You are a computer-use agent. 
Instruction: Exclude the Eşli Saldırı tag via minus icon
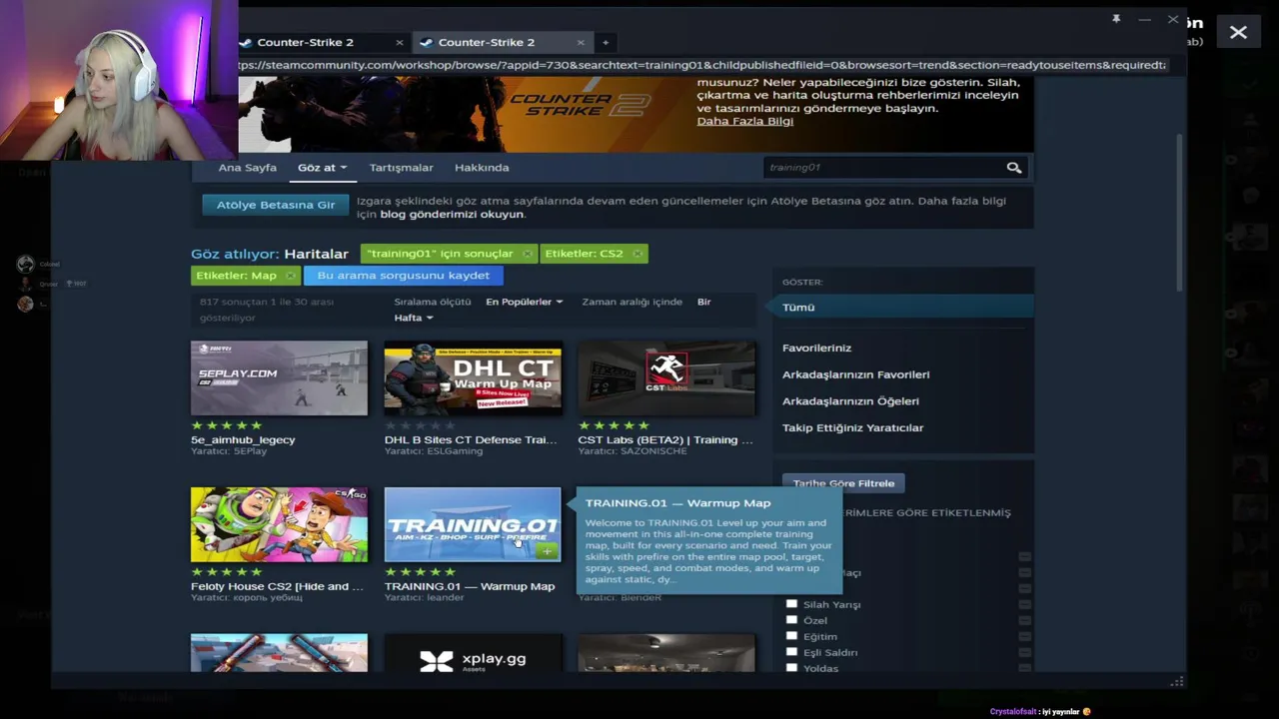tap(1024, 653)
